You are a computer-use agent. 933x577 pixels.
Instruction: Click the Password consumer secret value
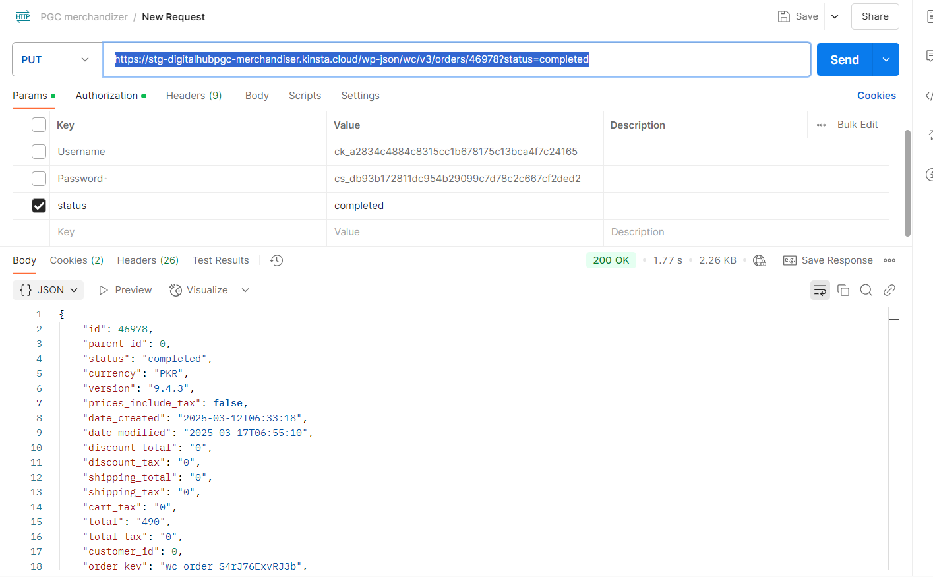point(458,179)
